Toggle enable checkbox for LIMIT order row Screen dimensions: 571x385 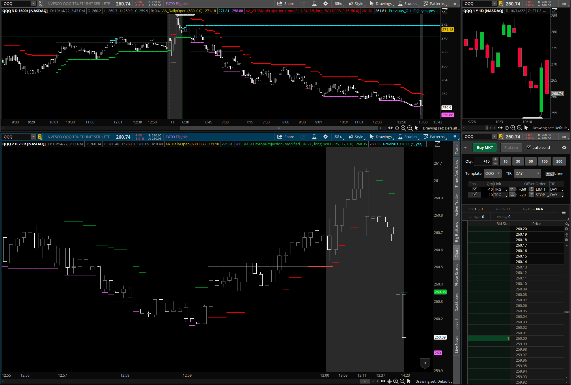tap(474, 189)
